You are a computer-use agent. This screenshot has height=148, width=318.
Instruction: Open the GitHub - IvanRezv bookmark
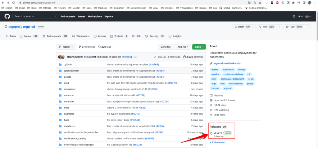point(231,8)
